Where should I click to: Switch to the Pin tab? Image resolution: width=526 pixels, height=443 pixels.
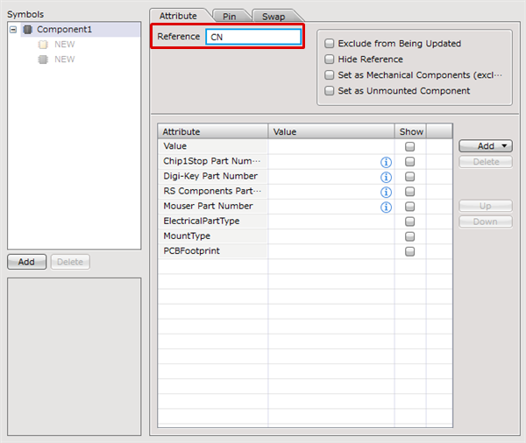pos(230,16)
